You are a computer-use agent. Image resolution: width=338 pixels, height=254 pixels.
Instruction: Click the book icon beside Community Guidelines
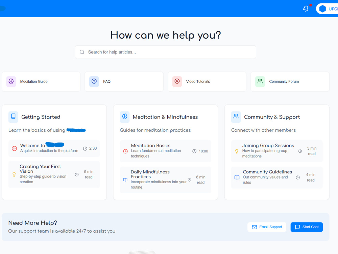(x=237, y=177)
